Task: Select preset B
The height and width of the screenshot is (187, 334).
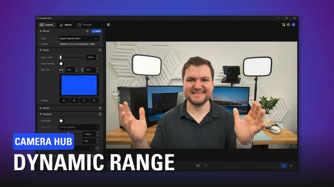Action: pyautogui.click(x=74, y=100)
